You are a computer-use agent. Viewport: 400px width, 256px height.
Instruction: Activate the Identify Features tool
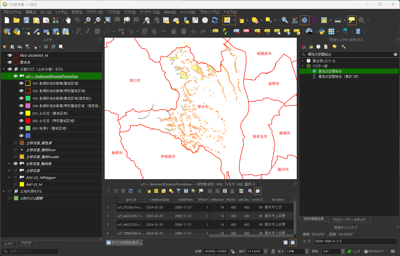pyautogui.click(x=285, y=20)
